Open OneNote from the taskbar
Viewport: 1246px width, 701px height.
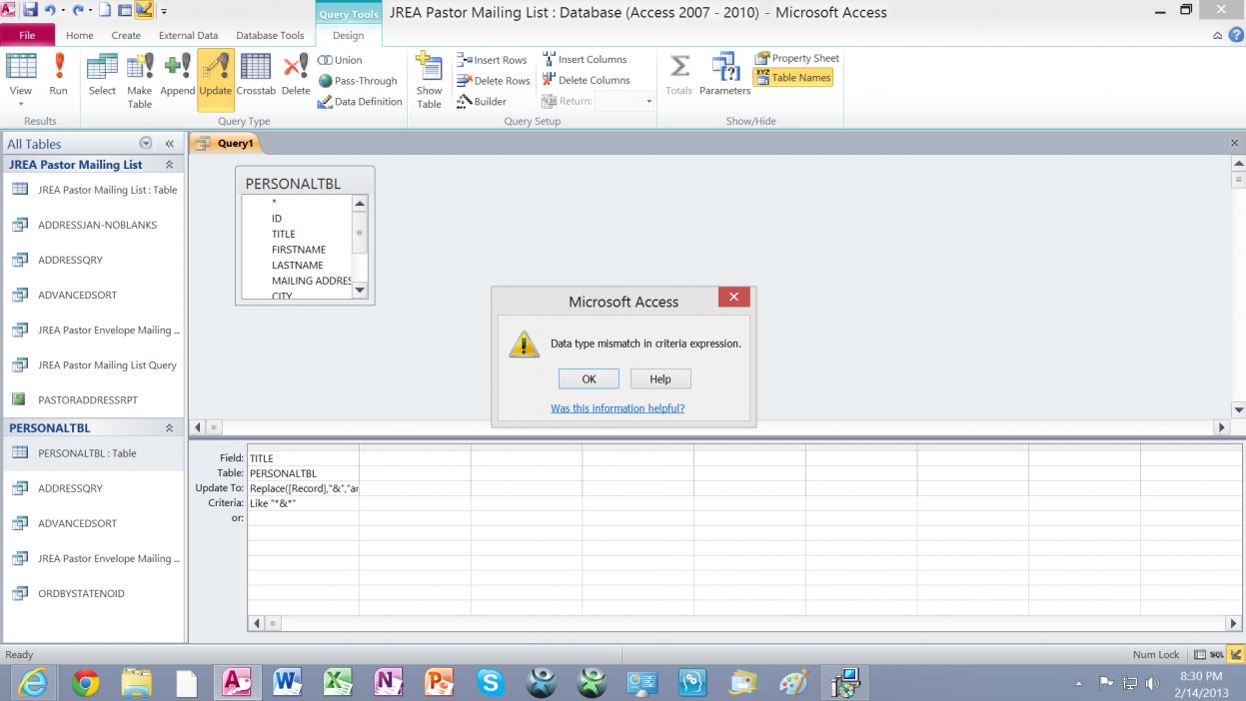(390, 682)
